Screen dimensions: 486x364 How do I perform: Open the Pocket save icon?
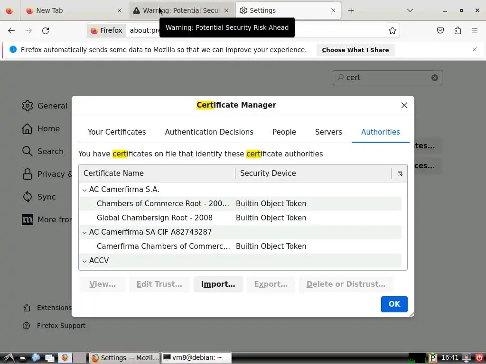pyautogui.click(x=440, y=30)
